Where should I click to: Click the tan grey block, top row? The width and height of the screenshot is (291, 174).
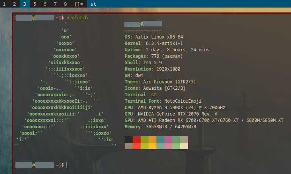[x=184, y=140]
